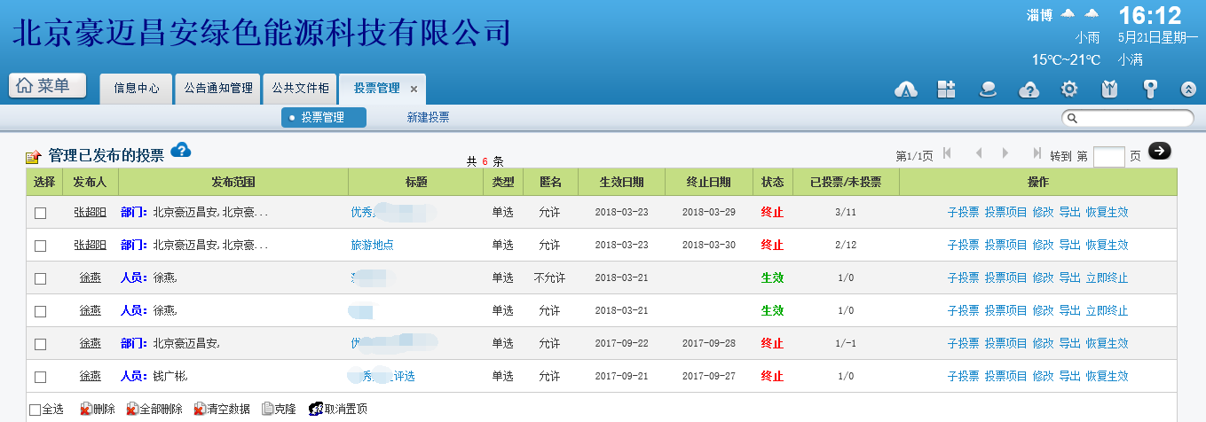Close the 投票管理 tab
Viewport: 1206px width, 422px height.
[x=414, y=90]
